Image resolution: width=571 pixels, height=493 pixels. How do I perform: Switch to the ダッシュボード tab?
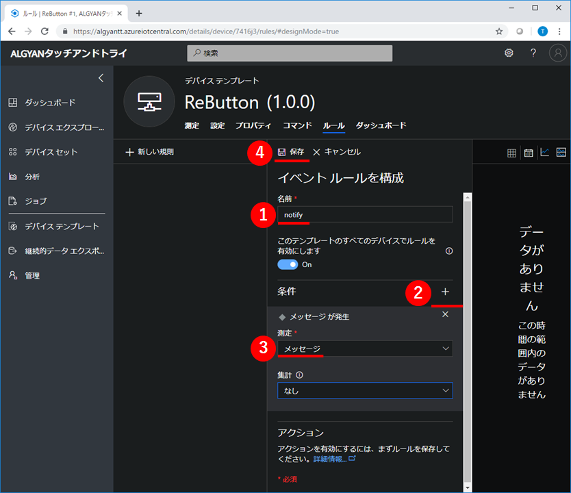coord(381,125)
